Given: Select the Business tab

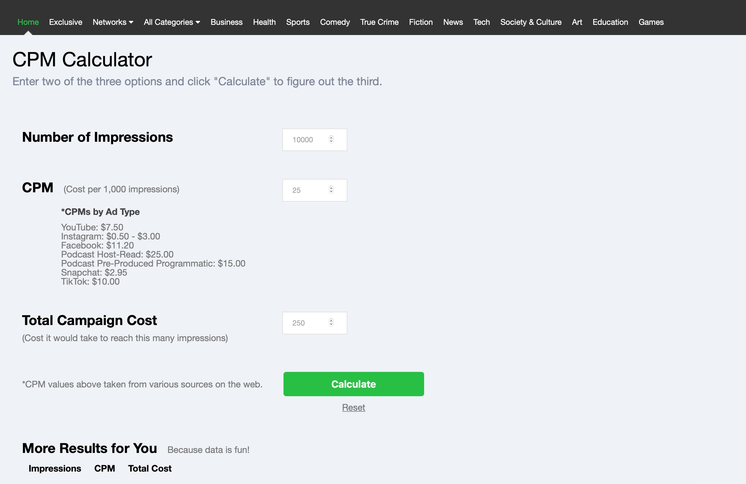Looking at the screenshot, I should (227, 22).
